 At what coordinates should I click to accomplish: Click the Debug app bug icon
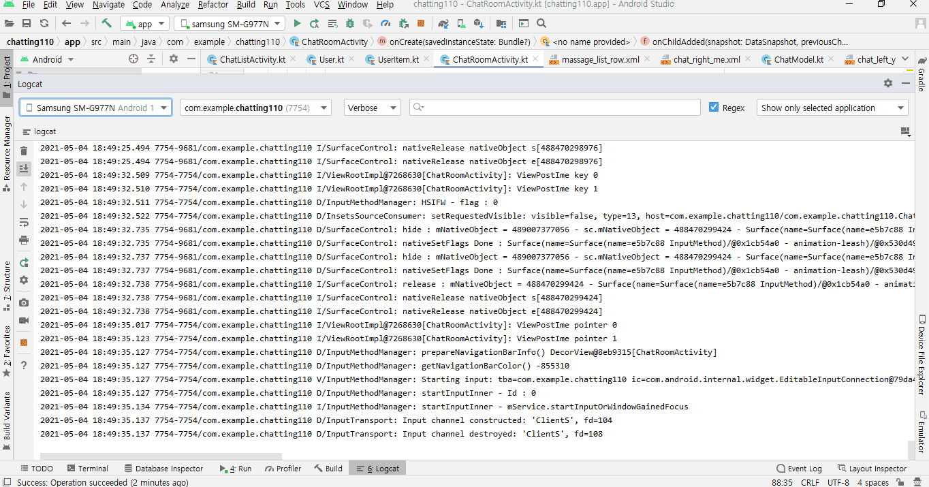point(349,23)
